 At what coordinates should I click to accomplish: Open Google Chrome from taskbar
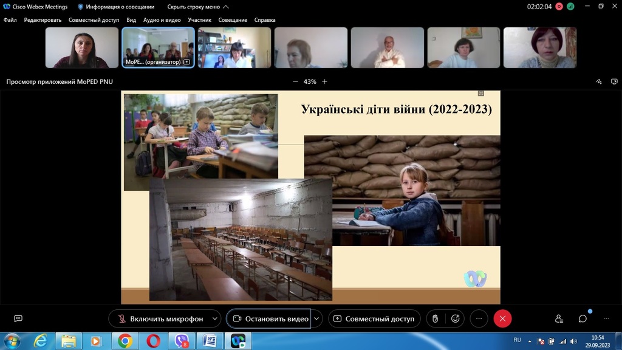coord(125,341)
